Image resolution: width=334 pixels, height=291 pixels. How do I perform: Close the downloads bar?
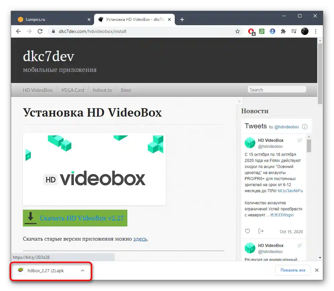317,270
